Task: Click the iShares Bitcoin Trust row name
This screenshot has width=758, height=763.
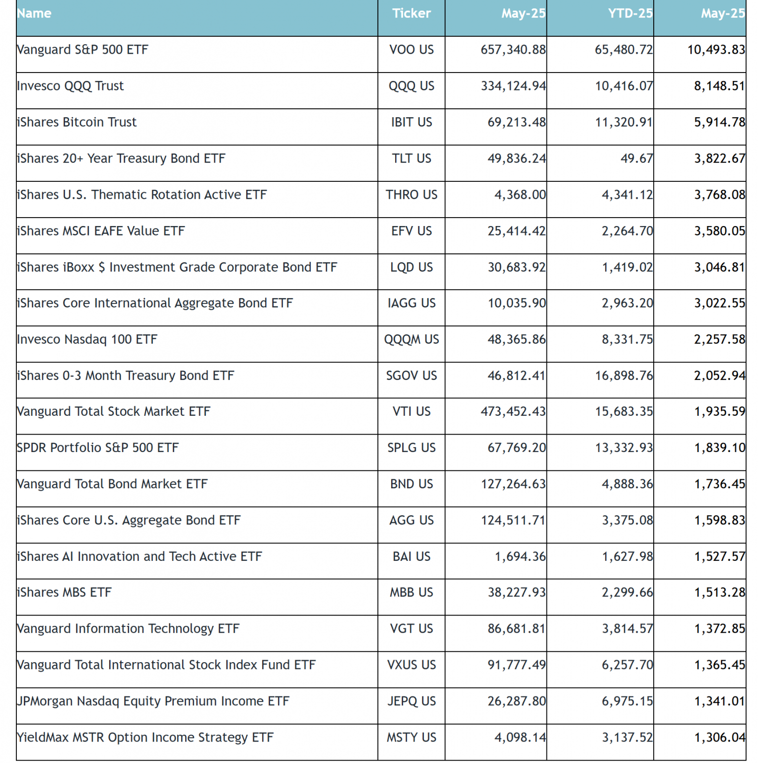Action: (77, 122)
